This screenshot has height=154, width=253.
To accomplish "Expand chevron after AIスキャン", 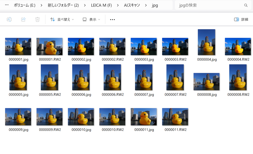I will (146, 5).
